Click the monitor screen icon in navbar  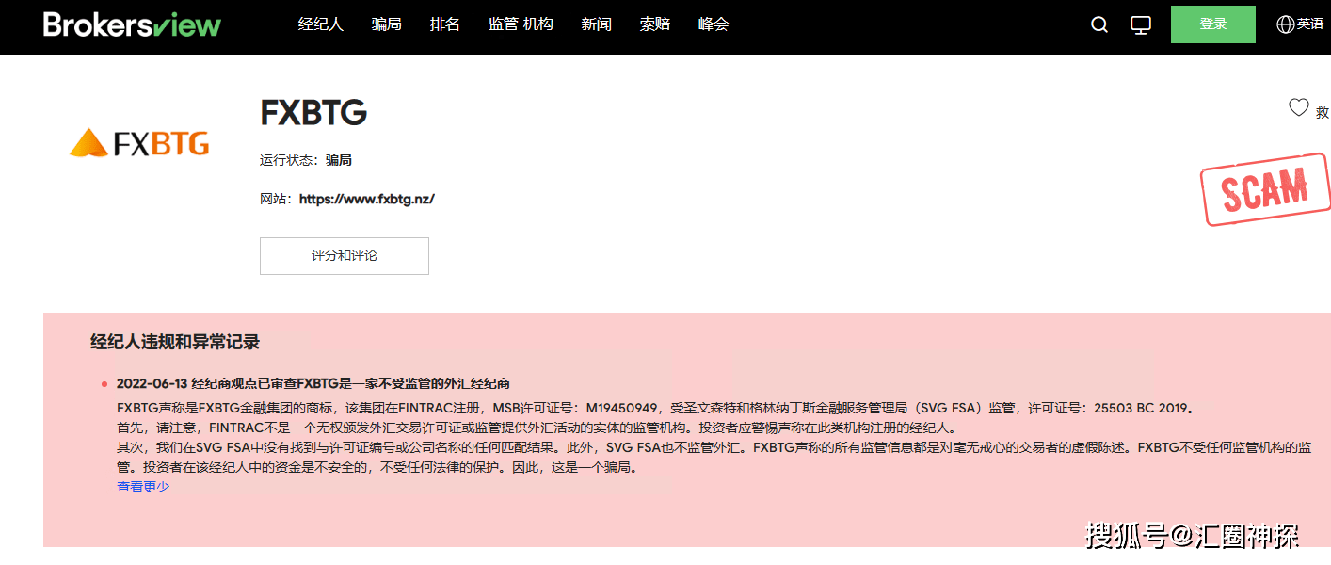(1140, 24)
